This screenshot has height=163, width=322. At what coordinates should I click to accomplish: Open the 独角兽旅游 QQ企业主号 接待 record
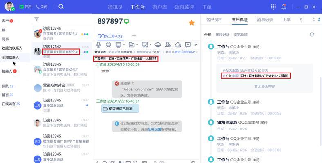click(x=242, y=123)
